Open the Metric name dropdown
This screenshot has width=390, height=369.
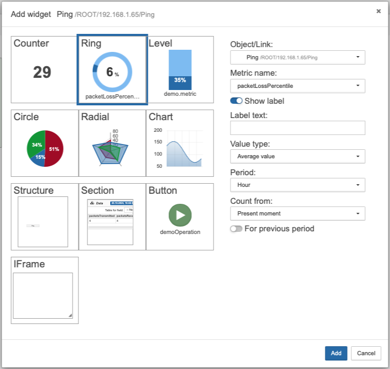[297, 86]
